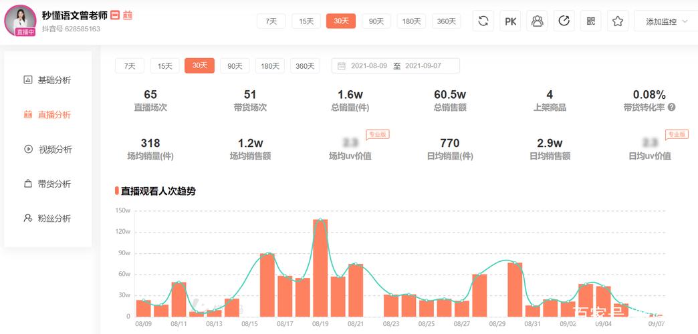Screen dimensions: 698x334
Task: Select 180天 in the top header range
Action: click(411, 21)
